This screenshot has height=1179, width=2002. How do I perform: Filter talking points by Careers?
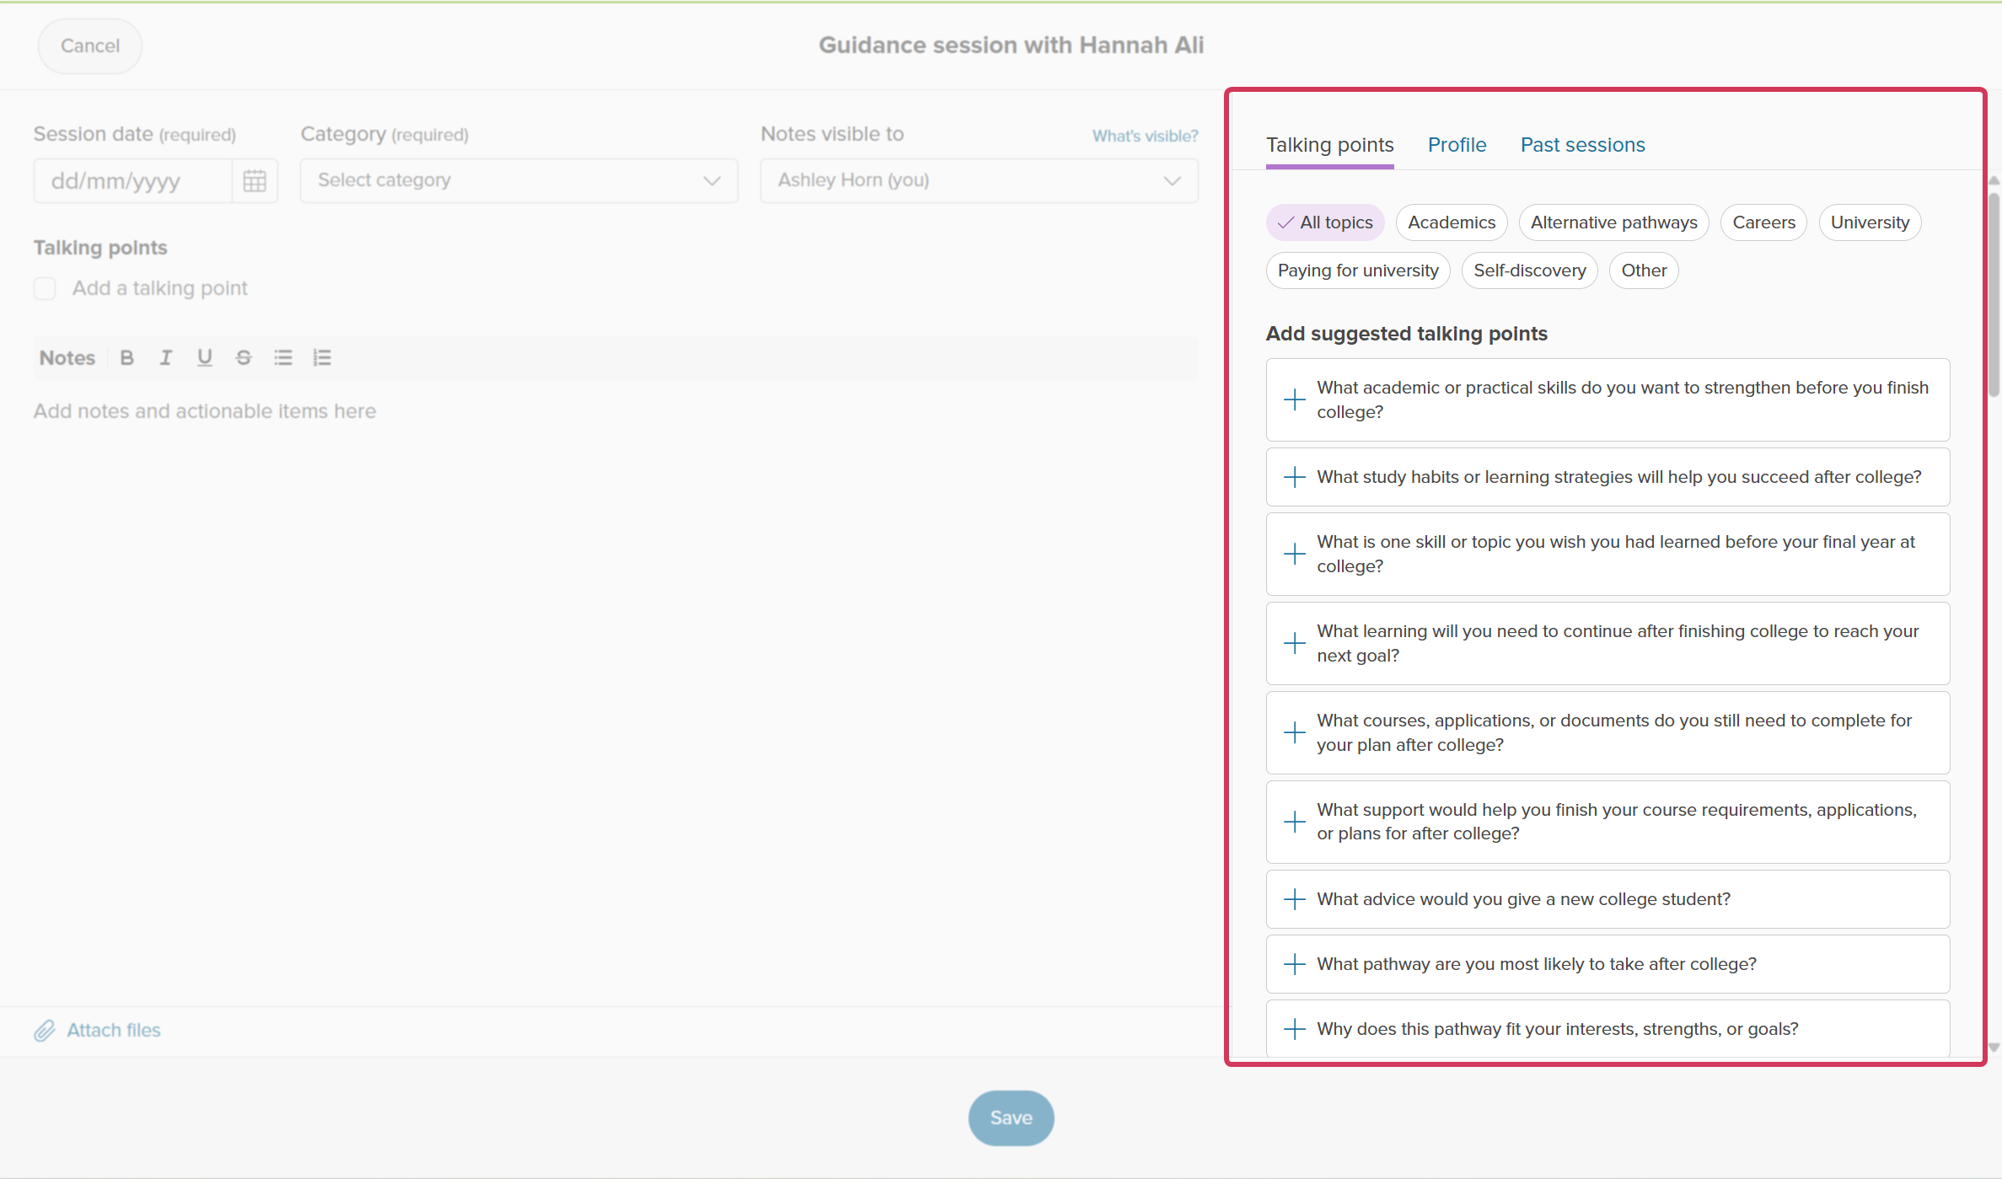coord(1763,222)
